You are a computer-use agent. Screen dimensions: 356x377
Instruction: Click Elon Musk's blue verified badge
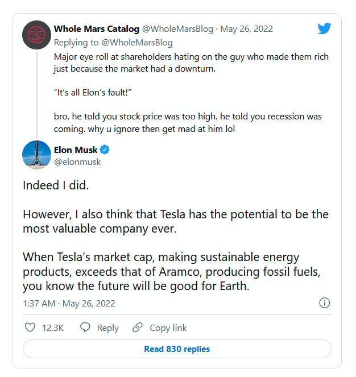[x=105, y=150]
